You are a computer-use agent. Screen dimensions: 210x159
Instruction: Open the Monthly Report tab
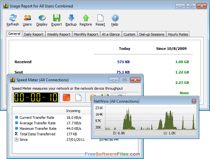pyautogui.click(x=86, y=34)
